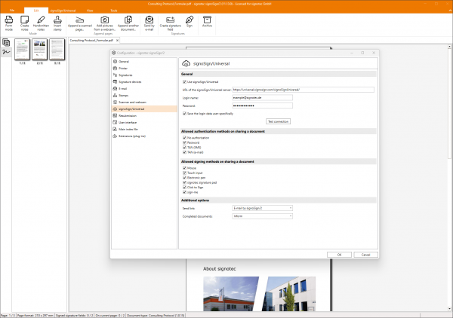Switch to the View ribbon tab
Screen dimensions: 453x318
[x=90, y=11]
